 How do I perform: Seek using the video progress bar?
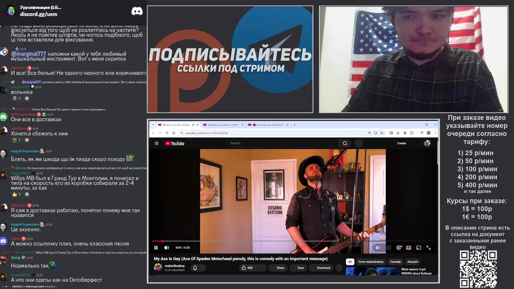click(293, 241)
